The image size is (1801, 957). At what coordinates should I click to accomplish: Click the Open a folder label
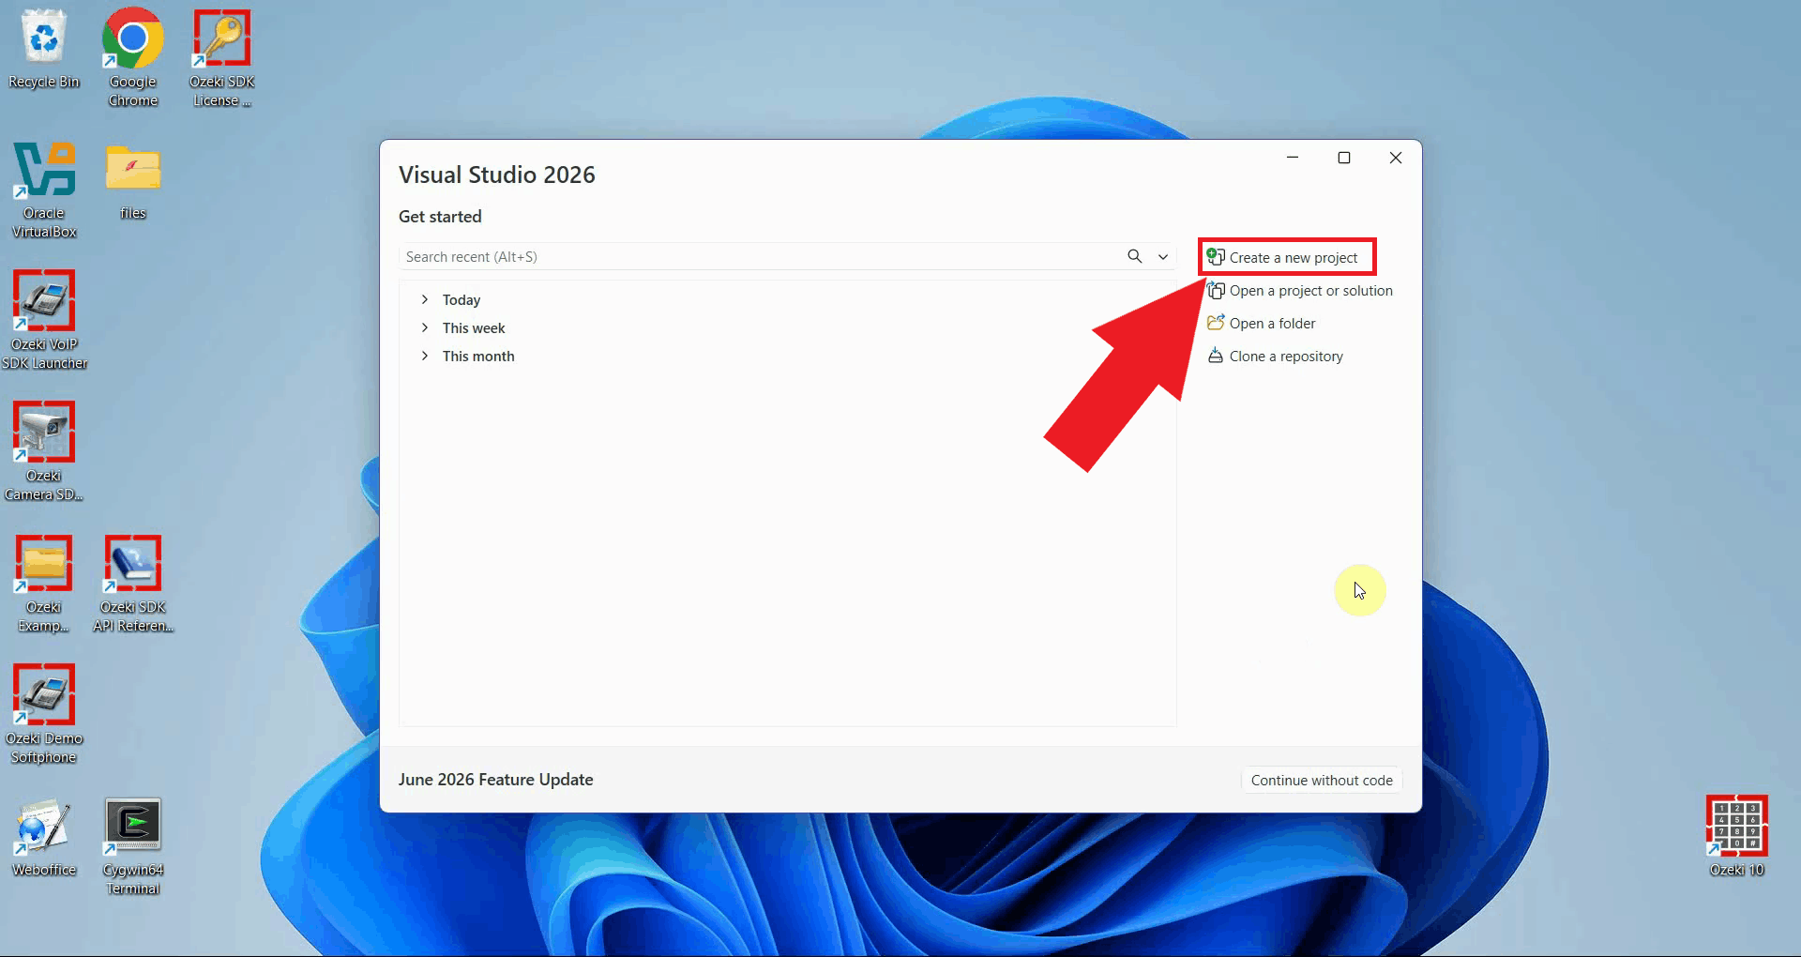(x=1273, y=324)
